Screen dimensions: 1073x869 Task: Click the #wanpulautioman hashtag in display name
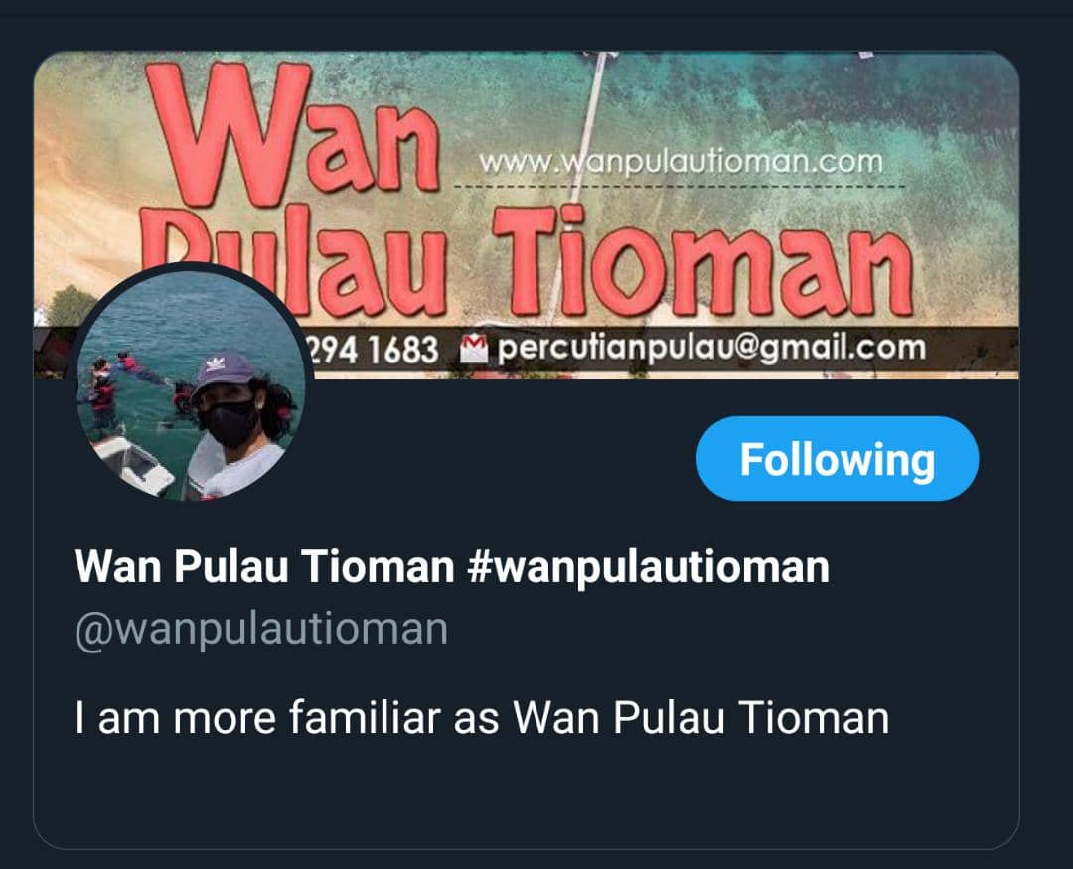(x=648, y=567)
